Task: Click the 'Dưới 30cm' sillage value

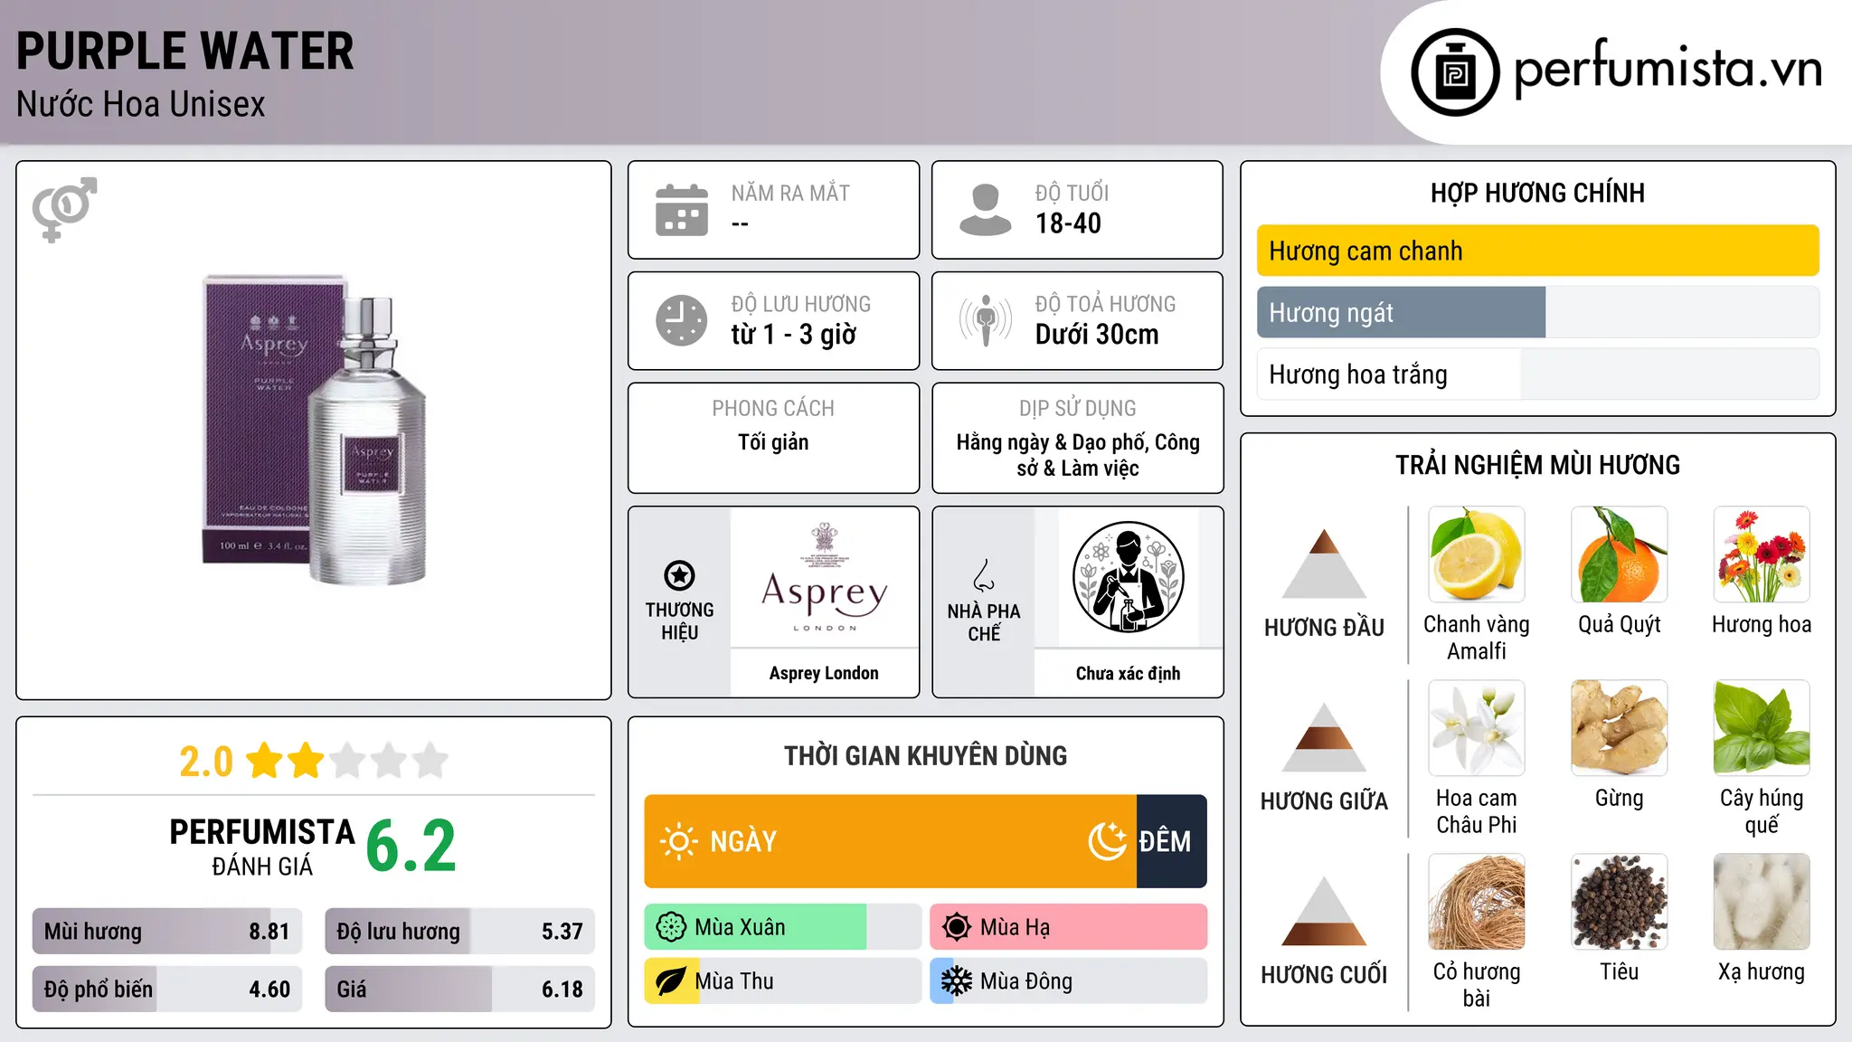Action: pyautogui.click(x=1097, y=334)
